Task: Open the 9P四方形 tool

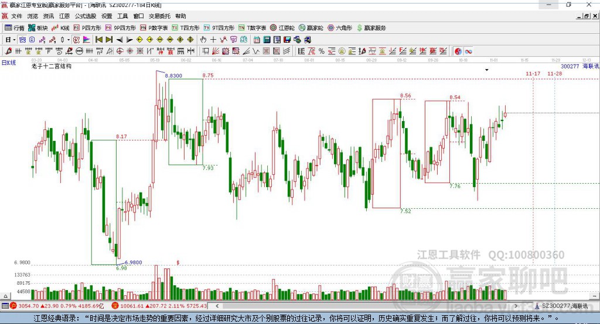Action: click(x=121, y=28)
